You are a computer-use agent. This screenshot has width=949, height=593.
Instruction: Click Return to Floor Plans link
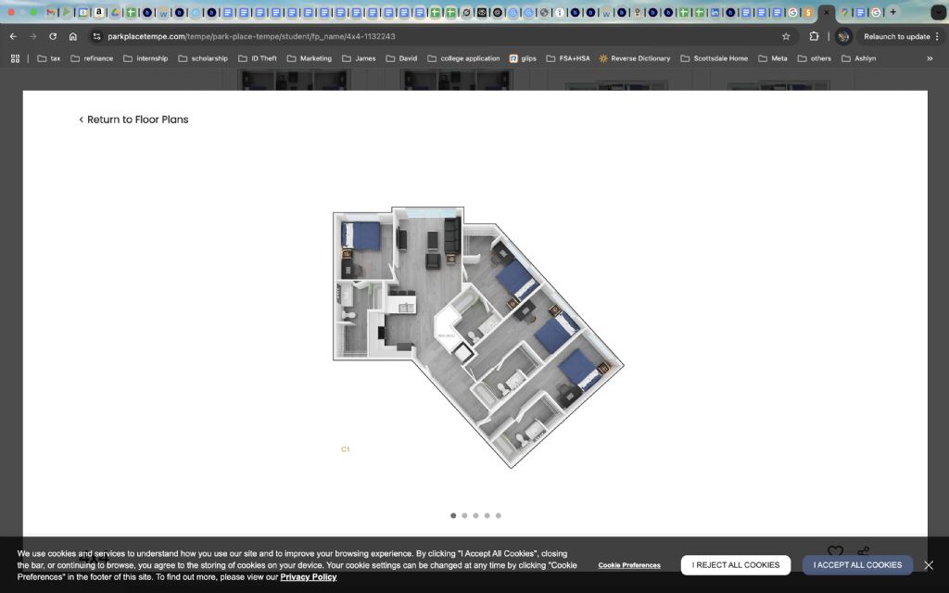click(x=133, y=120)
